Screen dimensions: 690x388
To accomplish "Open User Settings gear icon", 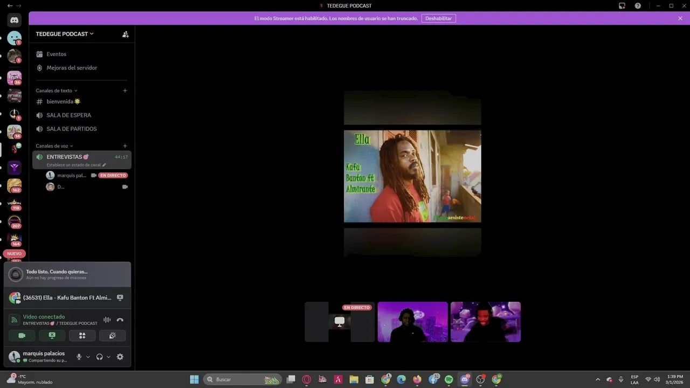I will click(120, 357).
